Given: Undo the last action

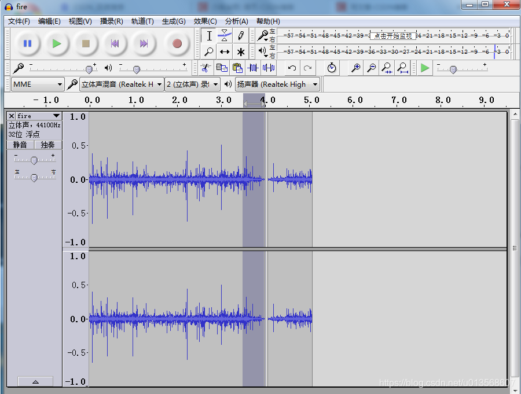Looking at the screenshot, I should (x=292, y=68).
